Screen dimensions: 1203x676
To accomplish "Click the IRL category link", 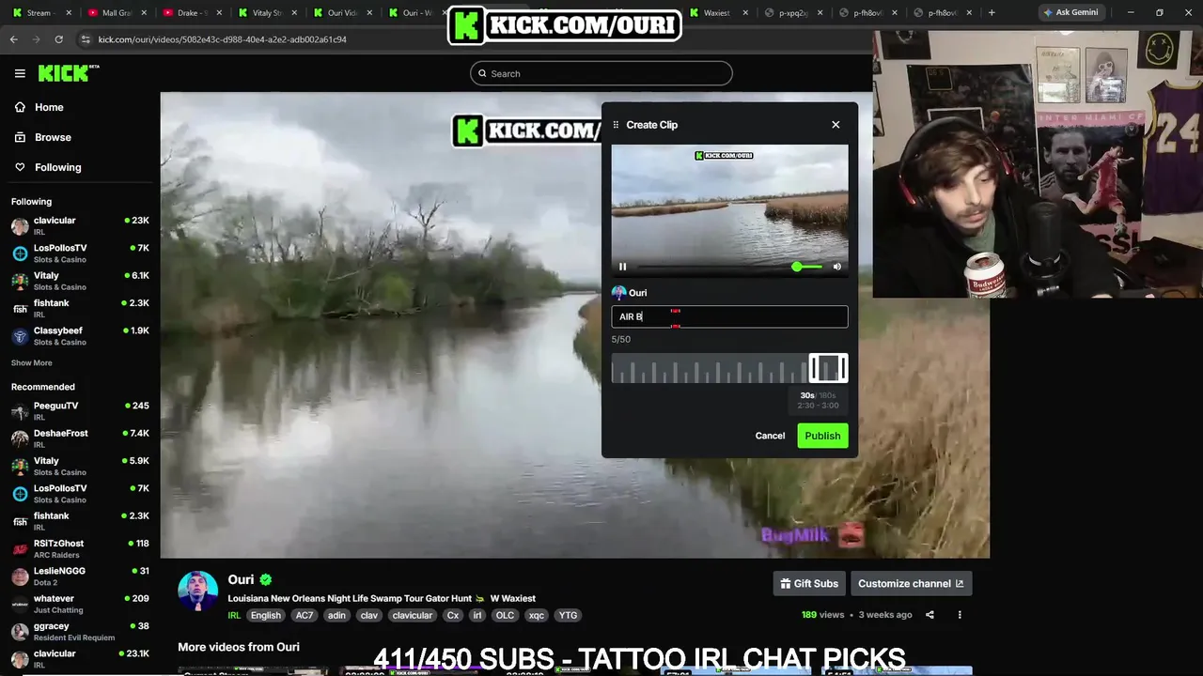I will click(x=235, y=615).
